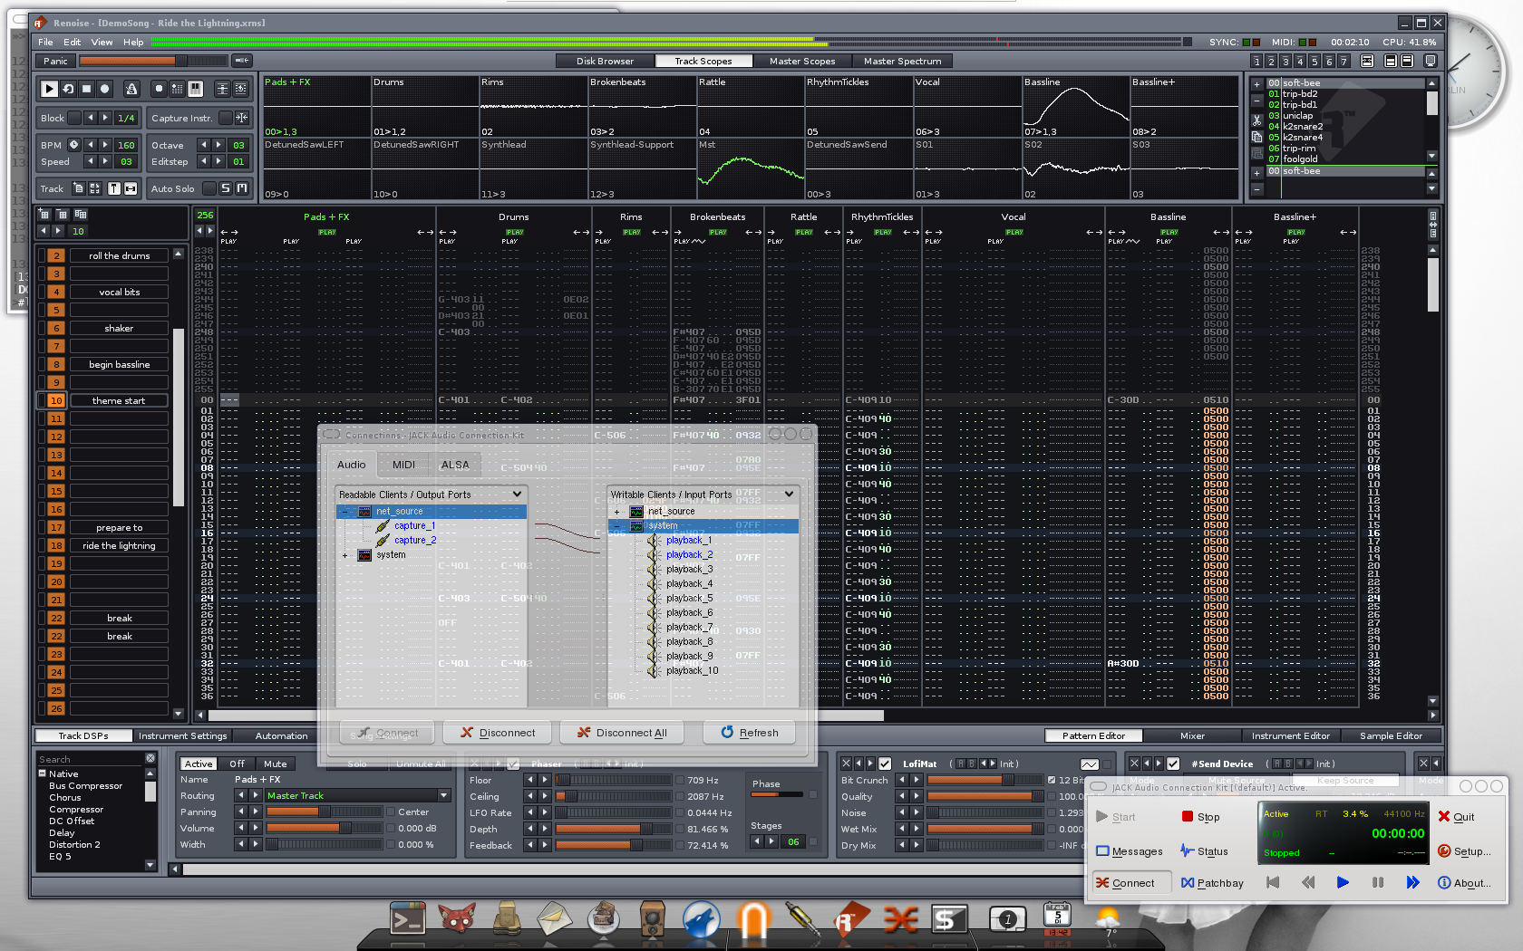Click the Solo 'S' button
This screenshot has height=951, width=1523.
[x=226, y=188]
